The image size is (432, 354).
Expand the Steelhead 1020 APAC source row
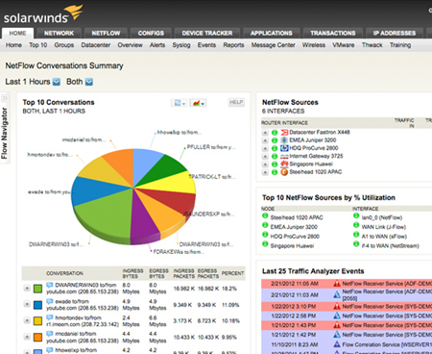click(x=265, y=172)
